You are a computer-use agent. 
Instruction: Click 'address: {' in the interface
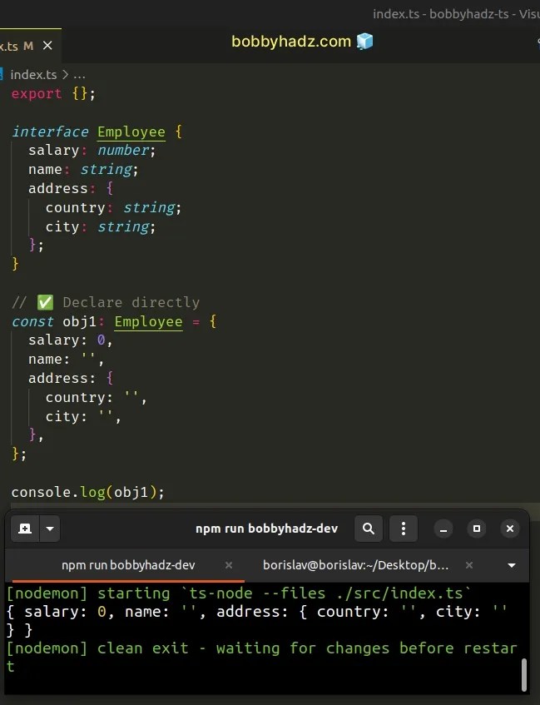click(x=71, y=188)
